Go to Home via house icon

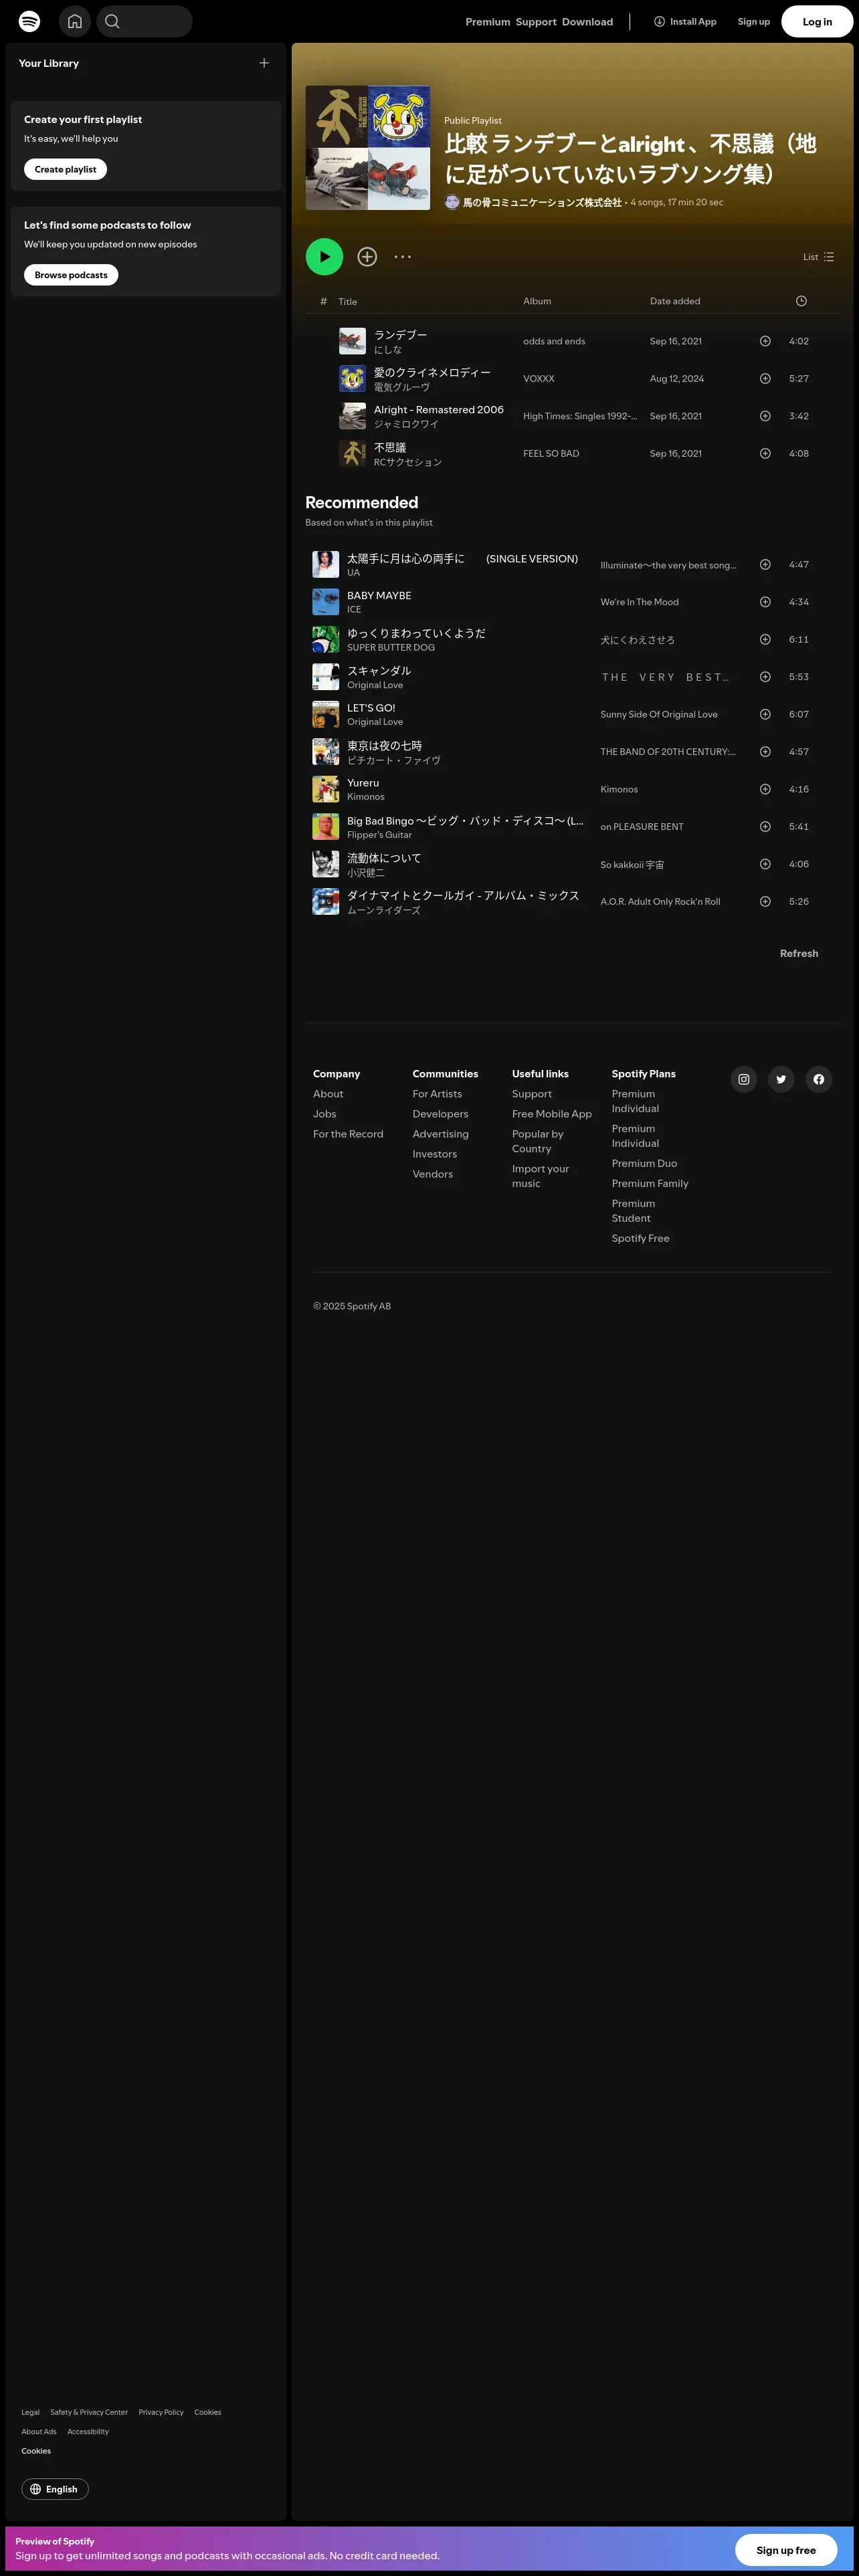pyautogui.click(x=75, y=21)
